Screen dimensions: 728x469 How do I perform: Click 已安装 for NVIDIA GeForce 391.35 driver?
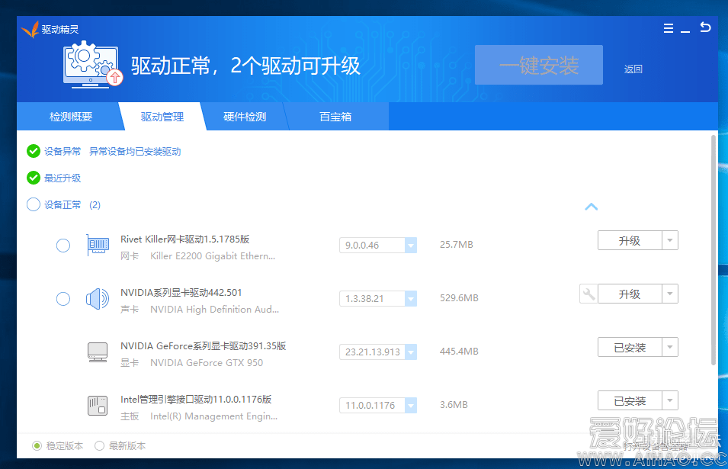pyautogui.click(x=630, y=347)
